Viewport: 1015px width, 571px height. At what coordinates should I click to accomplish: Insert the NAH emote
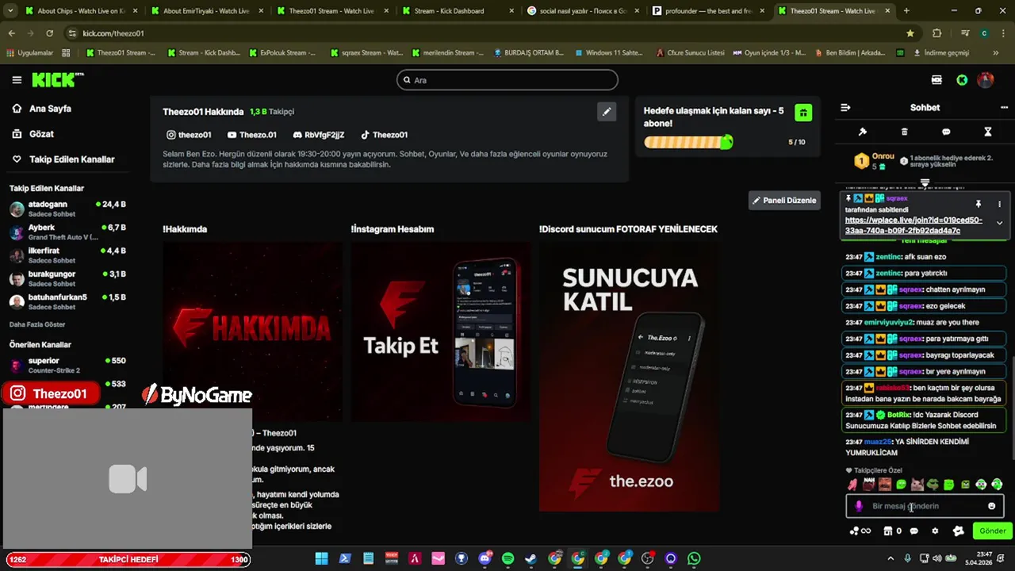869,485
